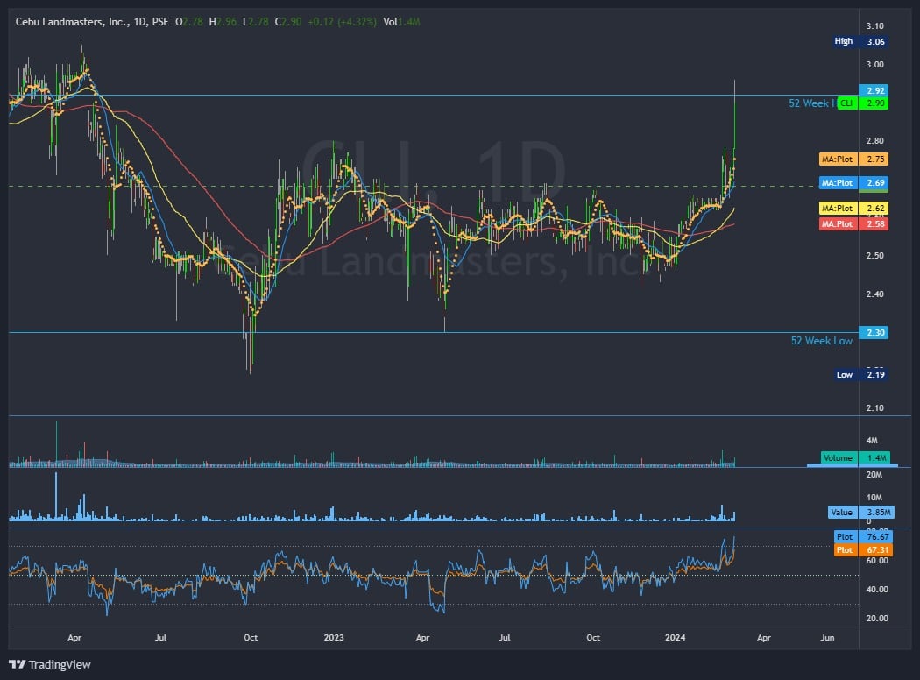Click the 2024 label on time axis
The image size is (920, 680).
click(x=676, y=638)
